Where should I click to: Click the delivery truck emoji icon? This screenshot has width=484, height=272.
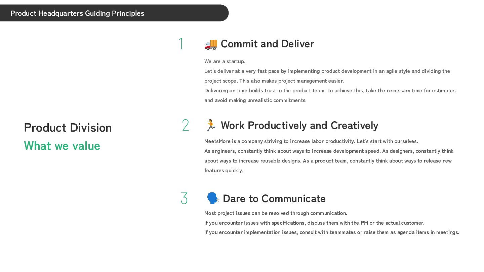[211, 44]
